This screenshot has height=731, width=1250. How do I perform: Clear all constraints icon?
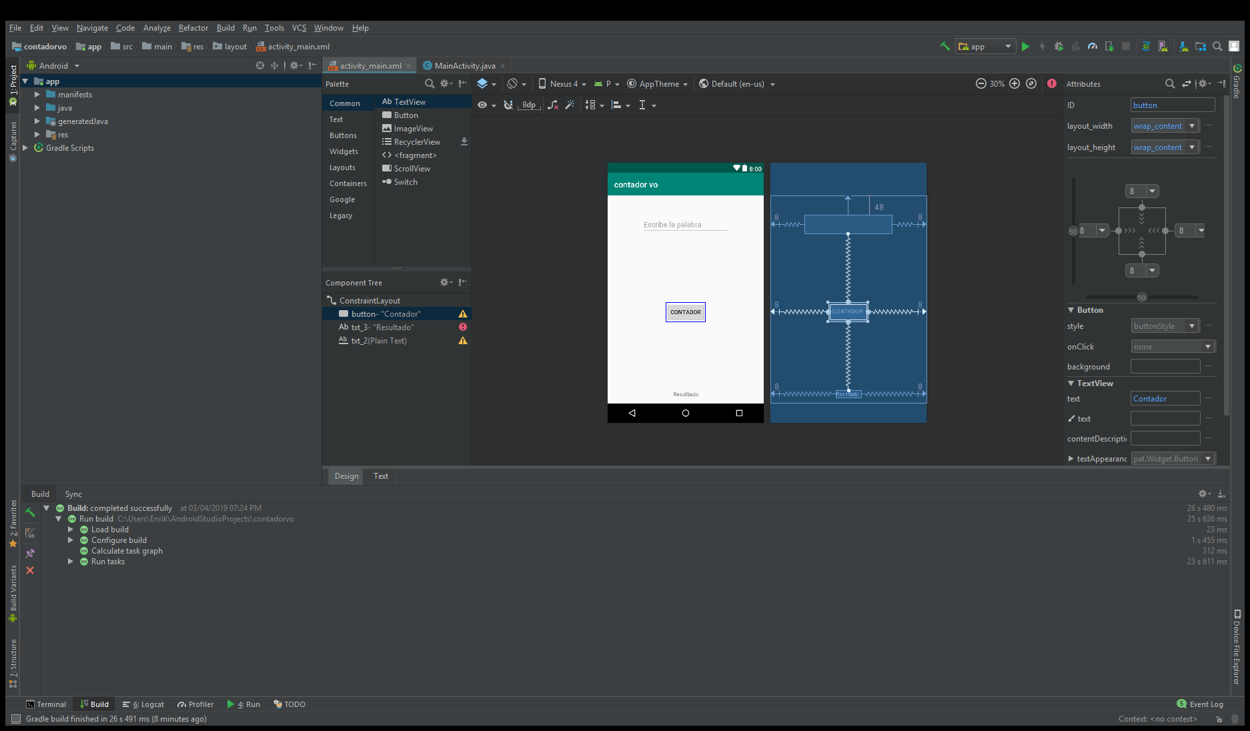pos(552,105)
